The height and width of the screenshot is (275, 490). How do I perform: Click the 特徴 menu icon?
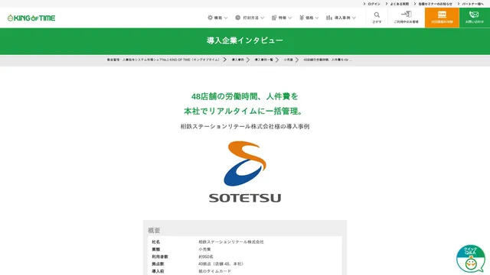274,18
